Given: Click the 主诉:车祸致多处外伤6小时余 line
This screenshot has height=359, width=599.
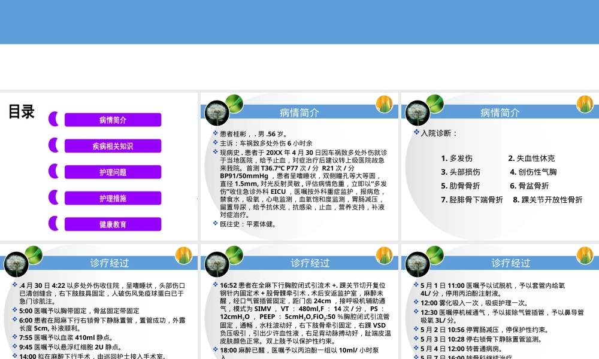Looking at the screenshot, I should 266,143.
